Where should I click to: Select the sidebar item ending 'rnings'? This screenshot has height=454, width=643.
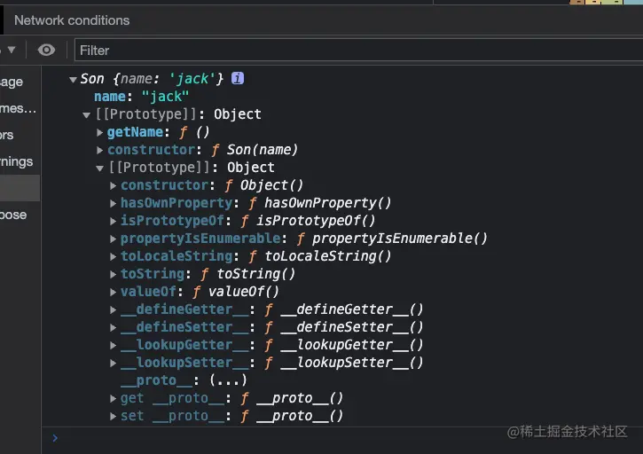(x=16, y=161)
